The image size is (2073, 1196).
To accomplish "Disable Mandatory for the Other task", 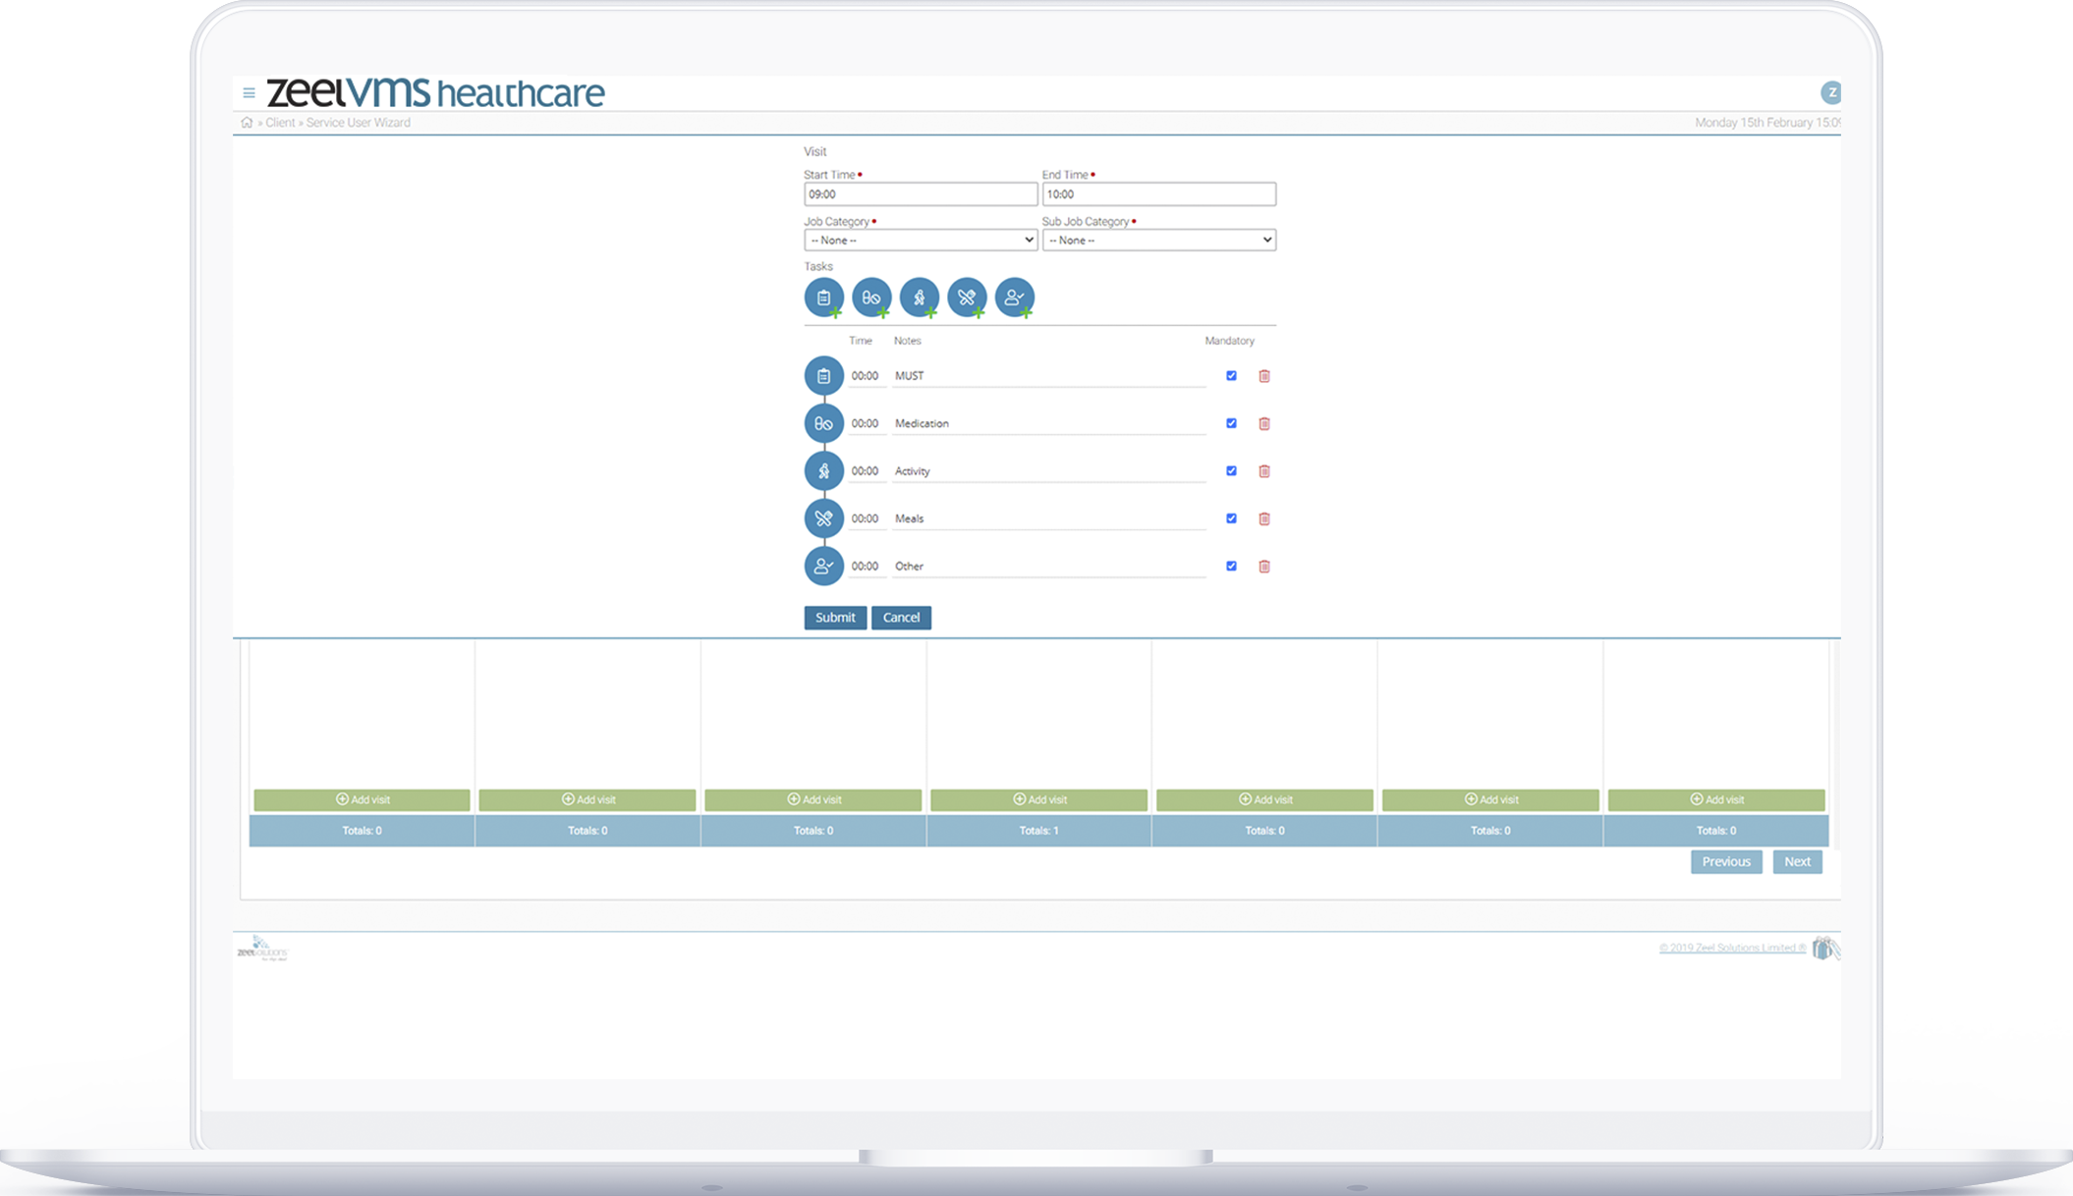I will tap(1231, 566).
